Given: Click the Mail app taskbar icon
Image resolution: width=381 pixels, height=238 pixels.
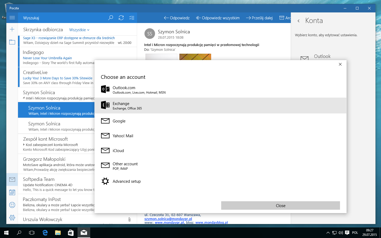Looking at the screenshot, I should 84,233.
